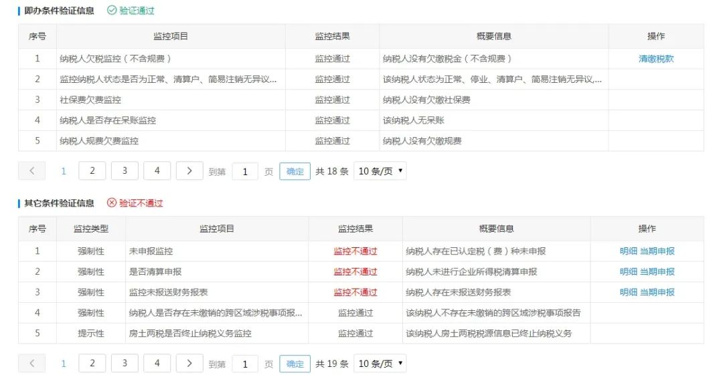Select page 1 in 即办条件 table pager
Image resolution: width=723 pixels, height=385 pixels.
64,171
